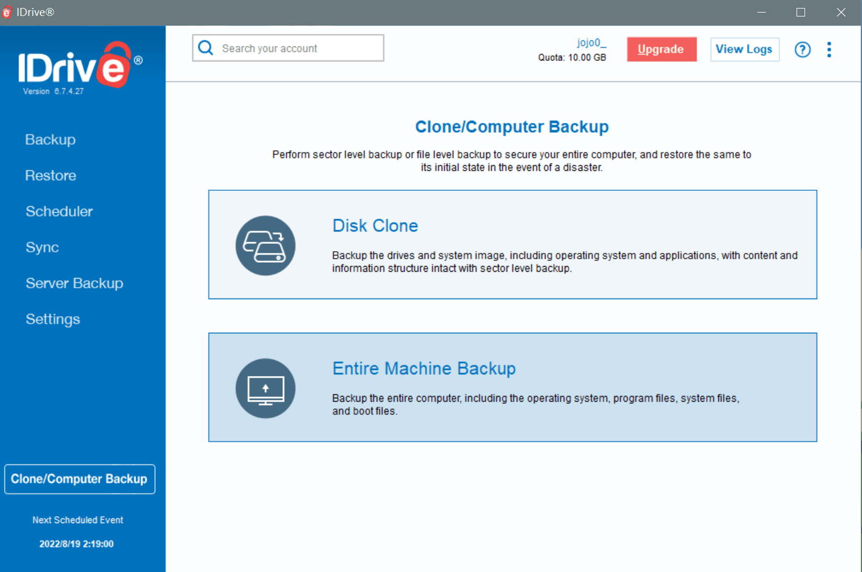Click the IDrive title bar app icon

[x=7, y=13]
